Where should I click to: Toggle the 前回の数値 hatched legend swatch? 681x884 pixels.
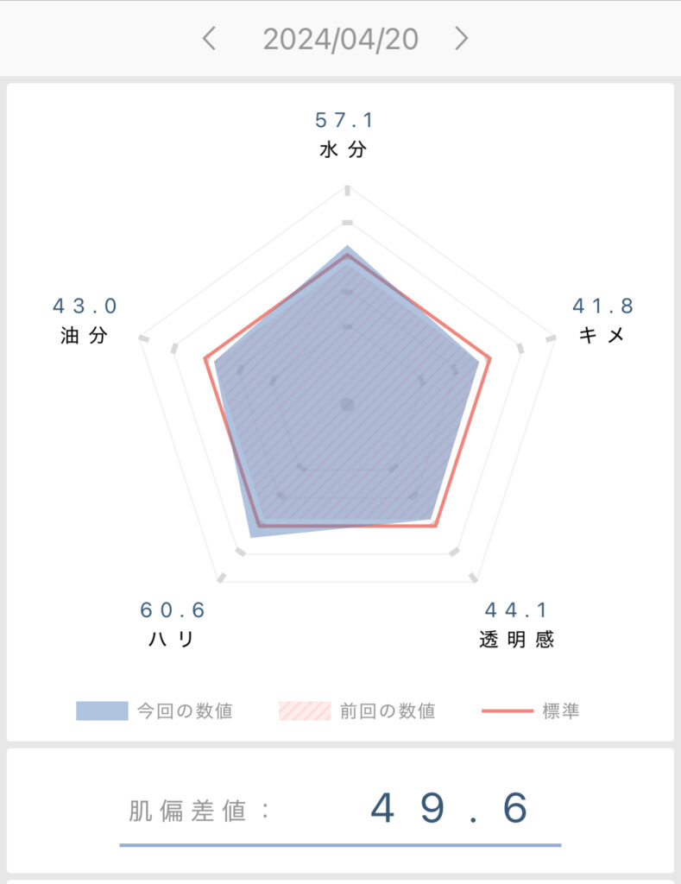pos(305,711)
